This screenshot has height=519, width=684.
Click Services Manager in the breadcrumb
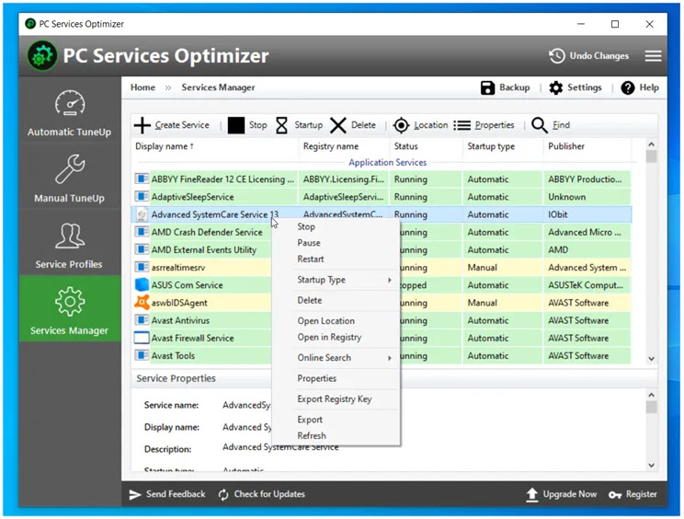coord(218,87)
